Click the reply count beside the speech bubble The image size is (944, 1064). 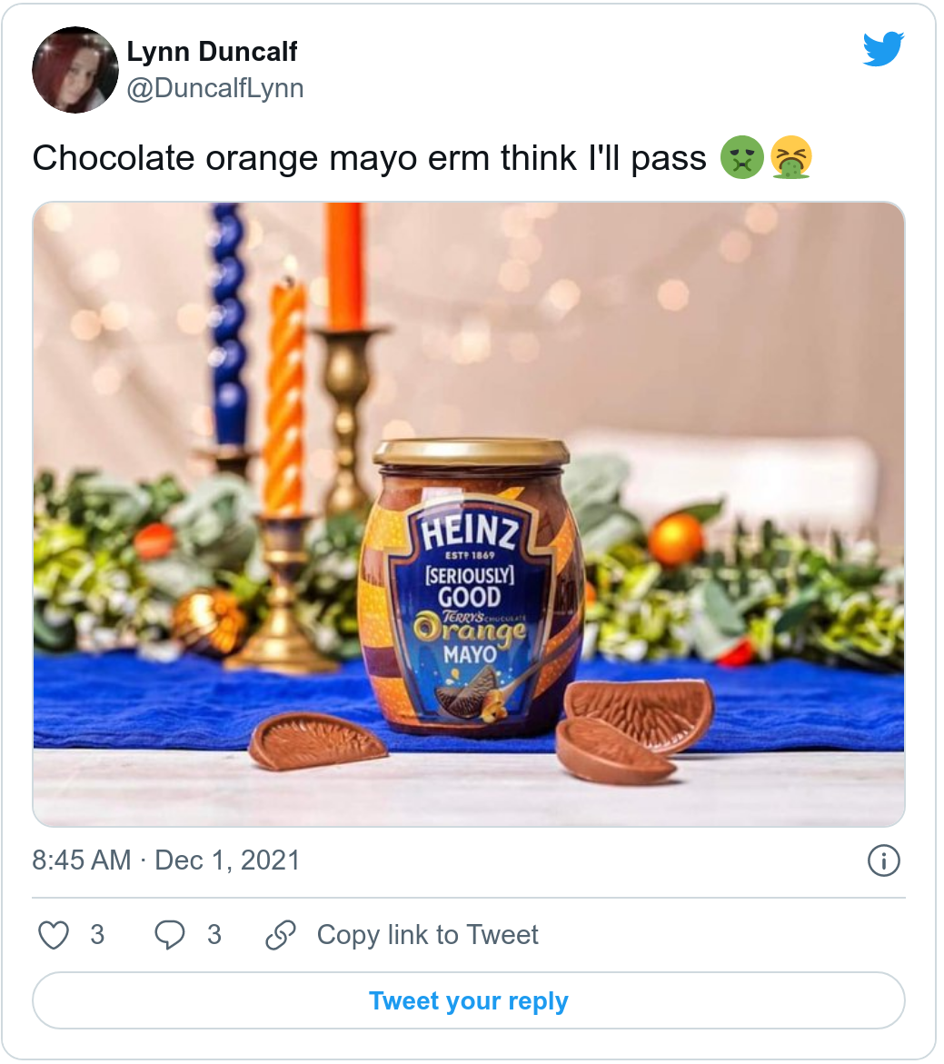coord(214,935)
